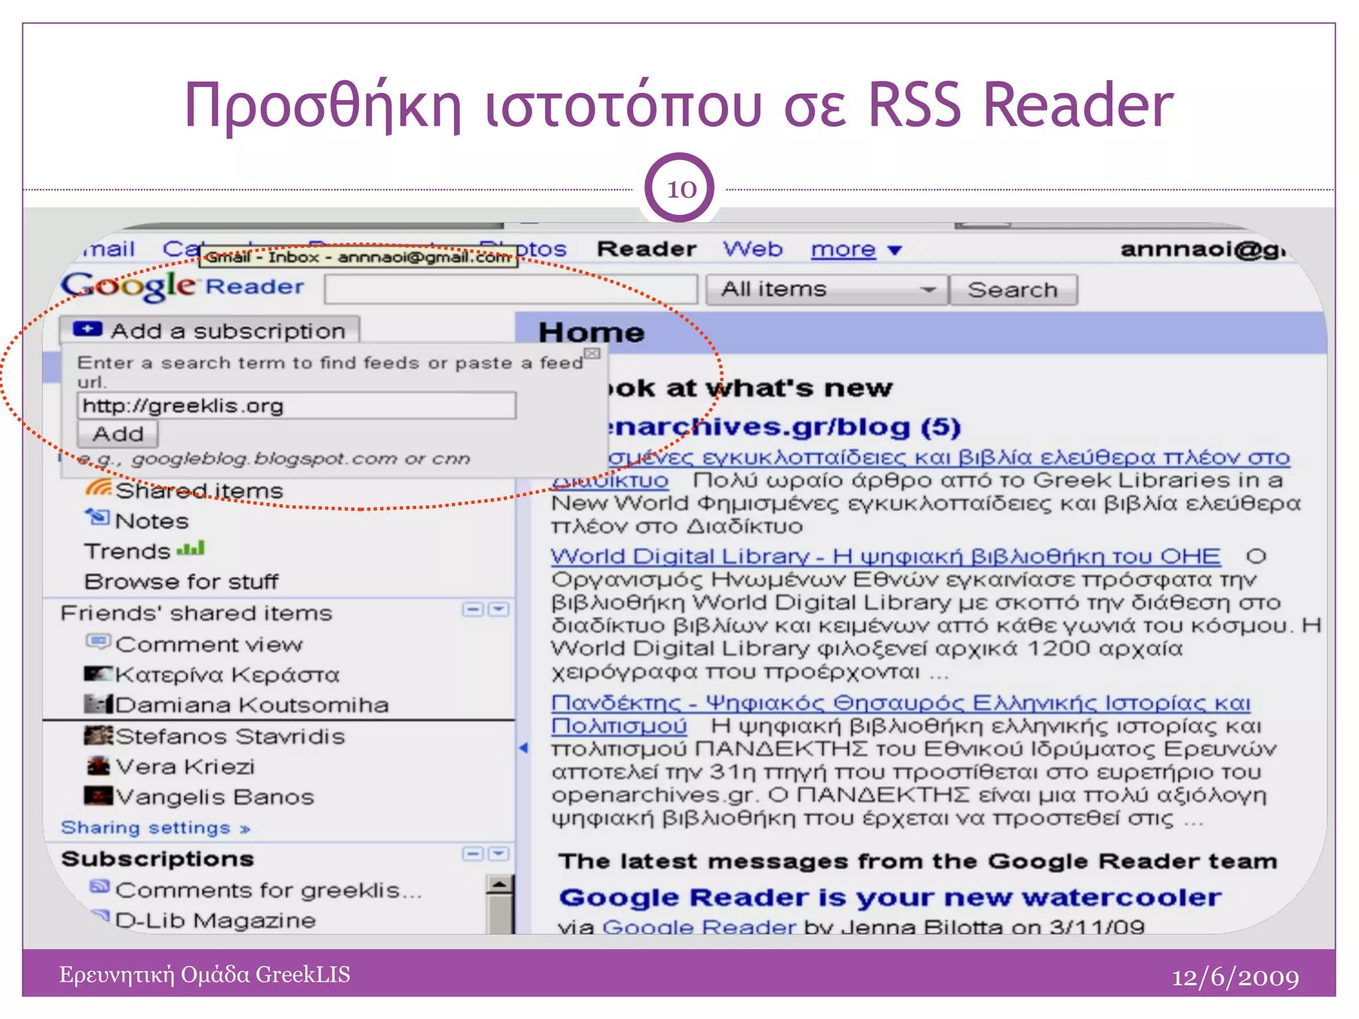The height and width of the screenshot is (1019, 1359).
Task: Select friend Damiana Koutsomiha
Action: pyautogui.click(x=252, y=705)
